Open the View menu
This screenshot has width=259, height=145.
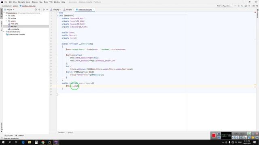click(15, 2)
